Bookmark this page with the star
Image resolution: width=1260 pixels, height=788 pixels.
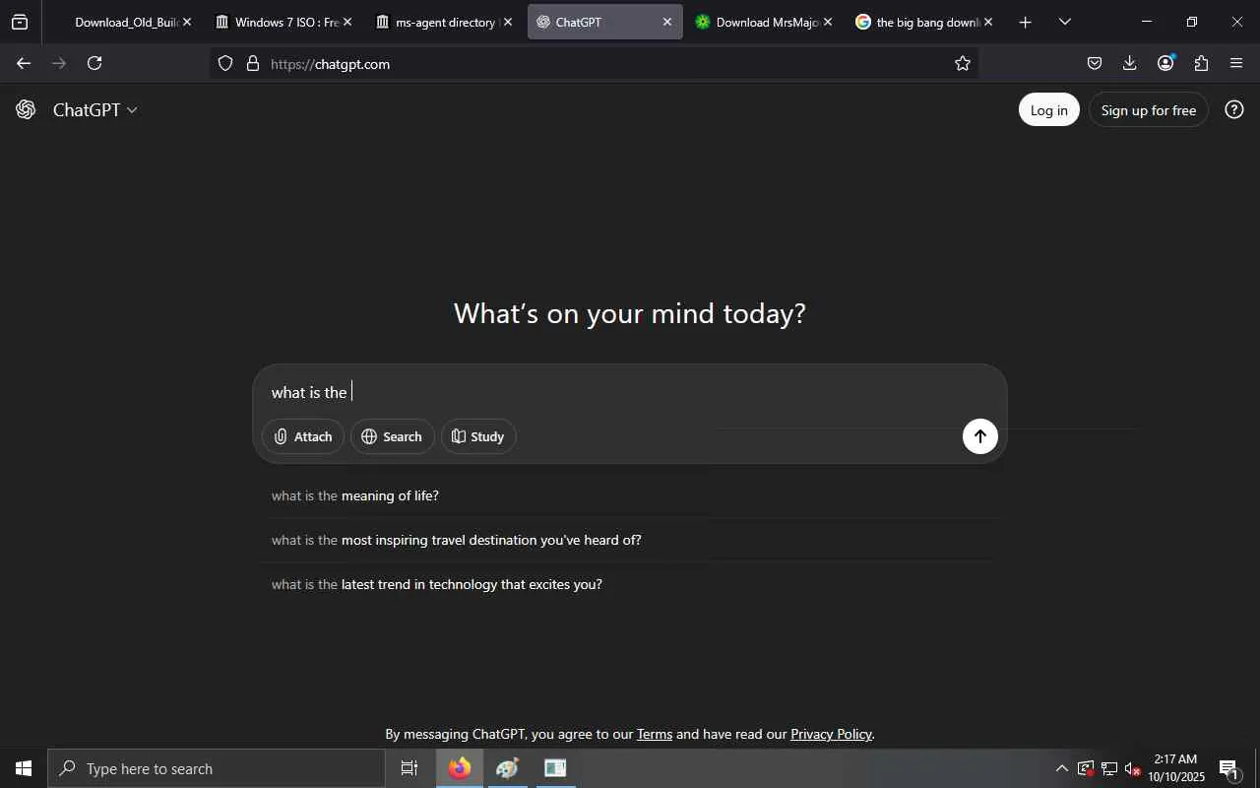pos(963,63)
